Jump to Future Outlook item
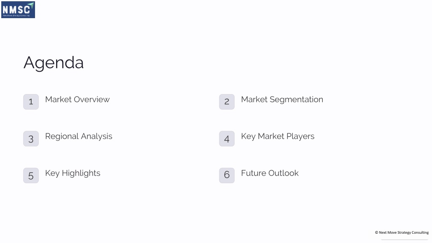The image size is (432, 243). pos(270,173)
